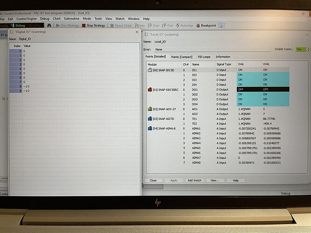Click the Add Watch button

194,180
